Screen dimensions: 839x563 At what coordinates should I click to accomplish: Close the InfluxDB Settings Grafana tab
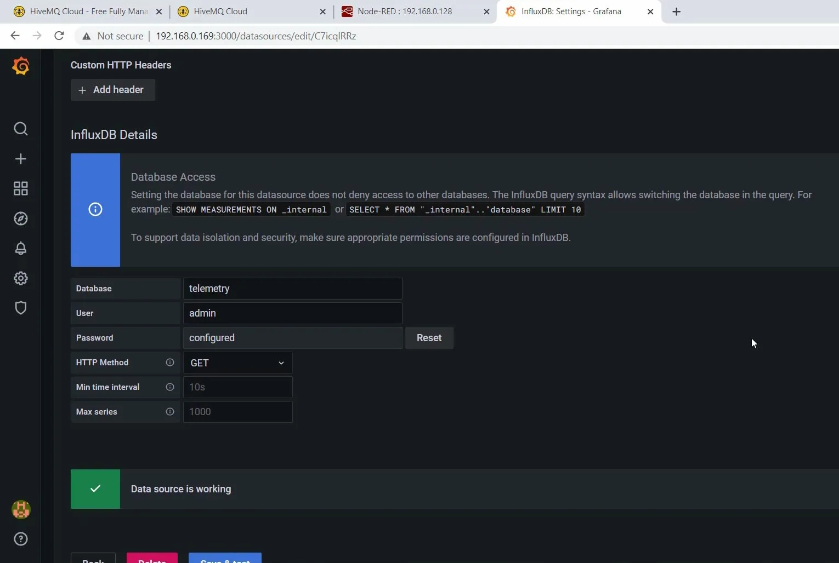coord(650,12)
